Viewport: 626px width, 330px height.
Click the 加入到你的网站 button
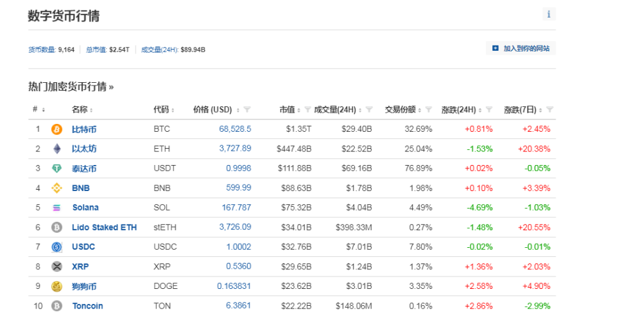[x=521, y=48]
